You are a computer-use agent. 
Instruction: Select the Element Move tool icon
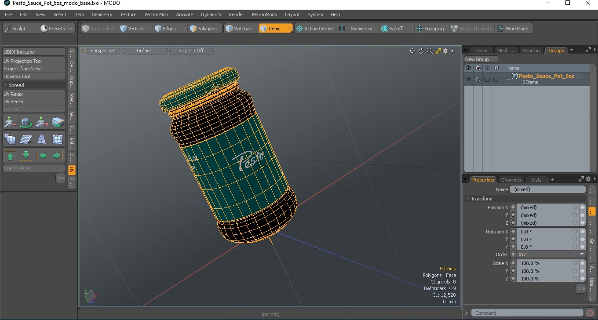(x=42, y=122)
